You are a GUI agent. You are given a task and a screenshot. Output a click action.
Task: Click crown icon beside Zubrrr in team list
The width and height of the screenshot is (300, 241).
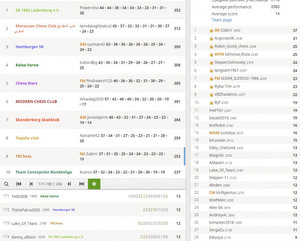pos(211,30)
